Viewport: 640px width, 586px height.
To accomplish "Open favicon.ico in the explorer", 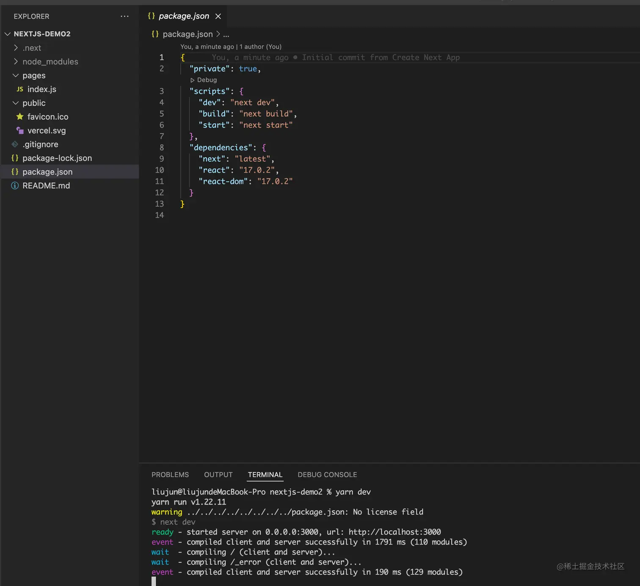I will point(48,117).
